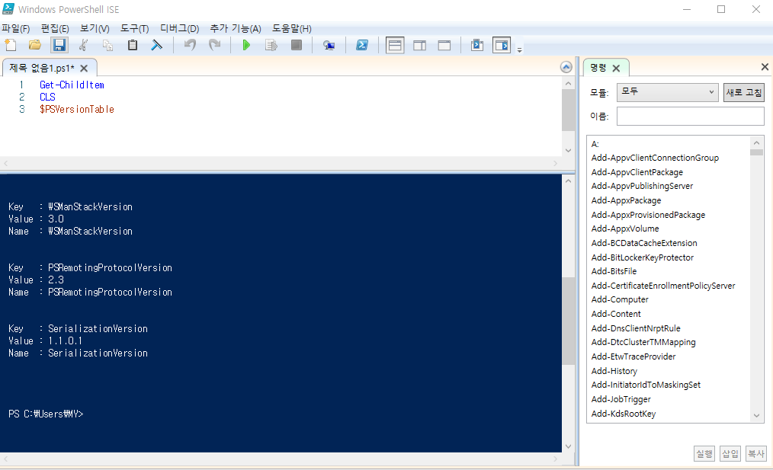
Task: Show script pane maximized layout icon
Action: pos(444,46)
